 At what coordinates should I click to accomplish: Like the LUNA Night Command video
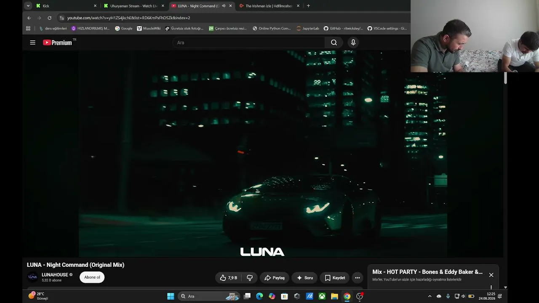229,278
